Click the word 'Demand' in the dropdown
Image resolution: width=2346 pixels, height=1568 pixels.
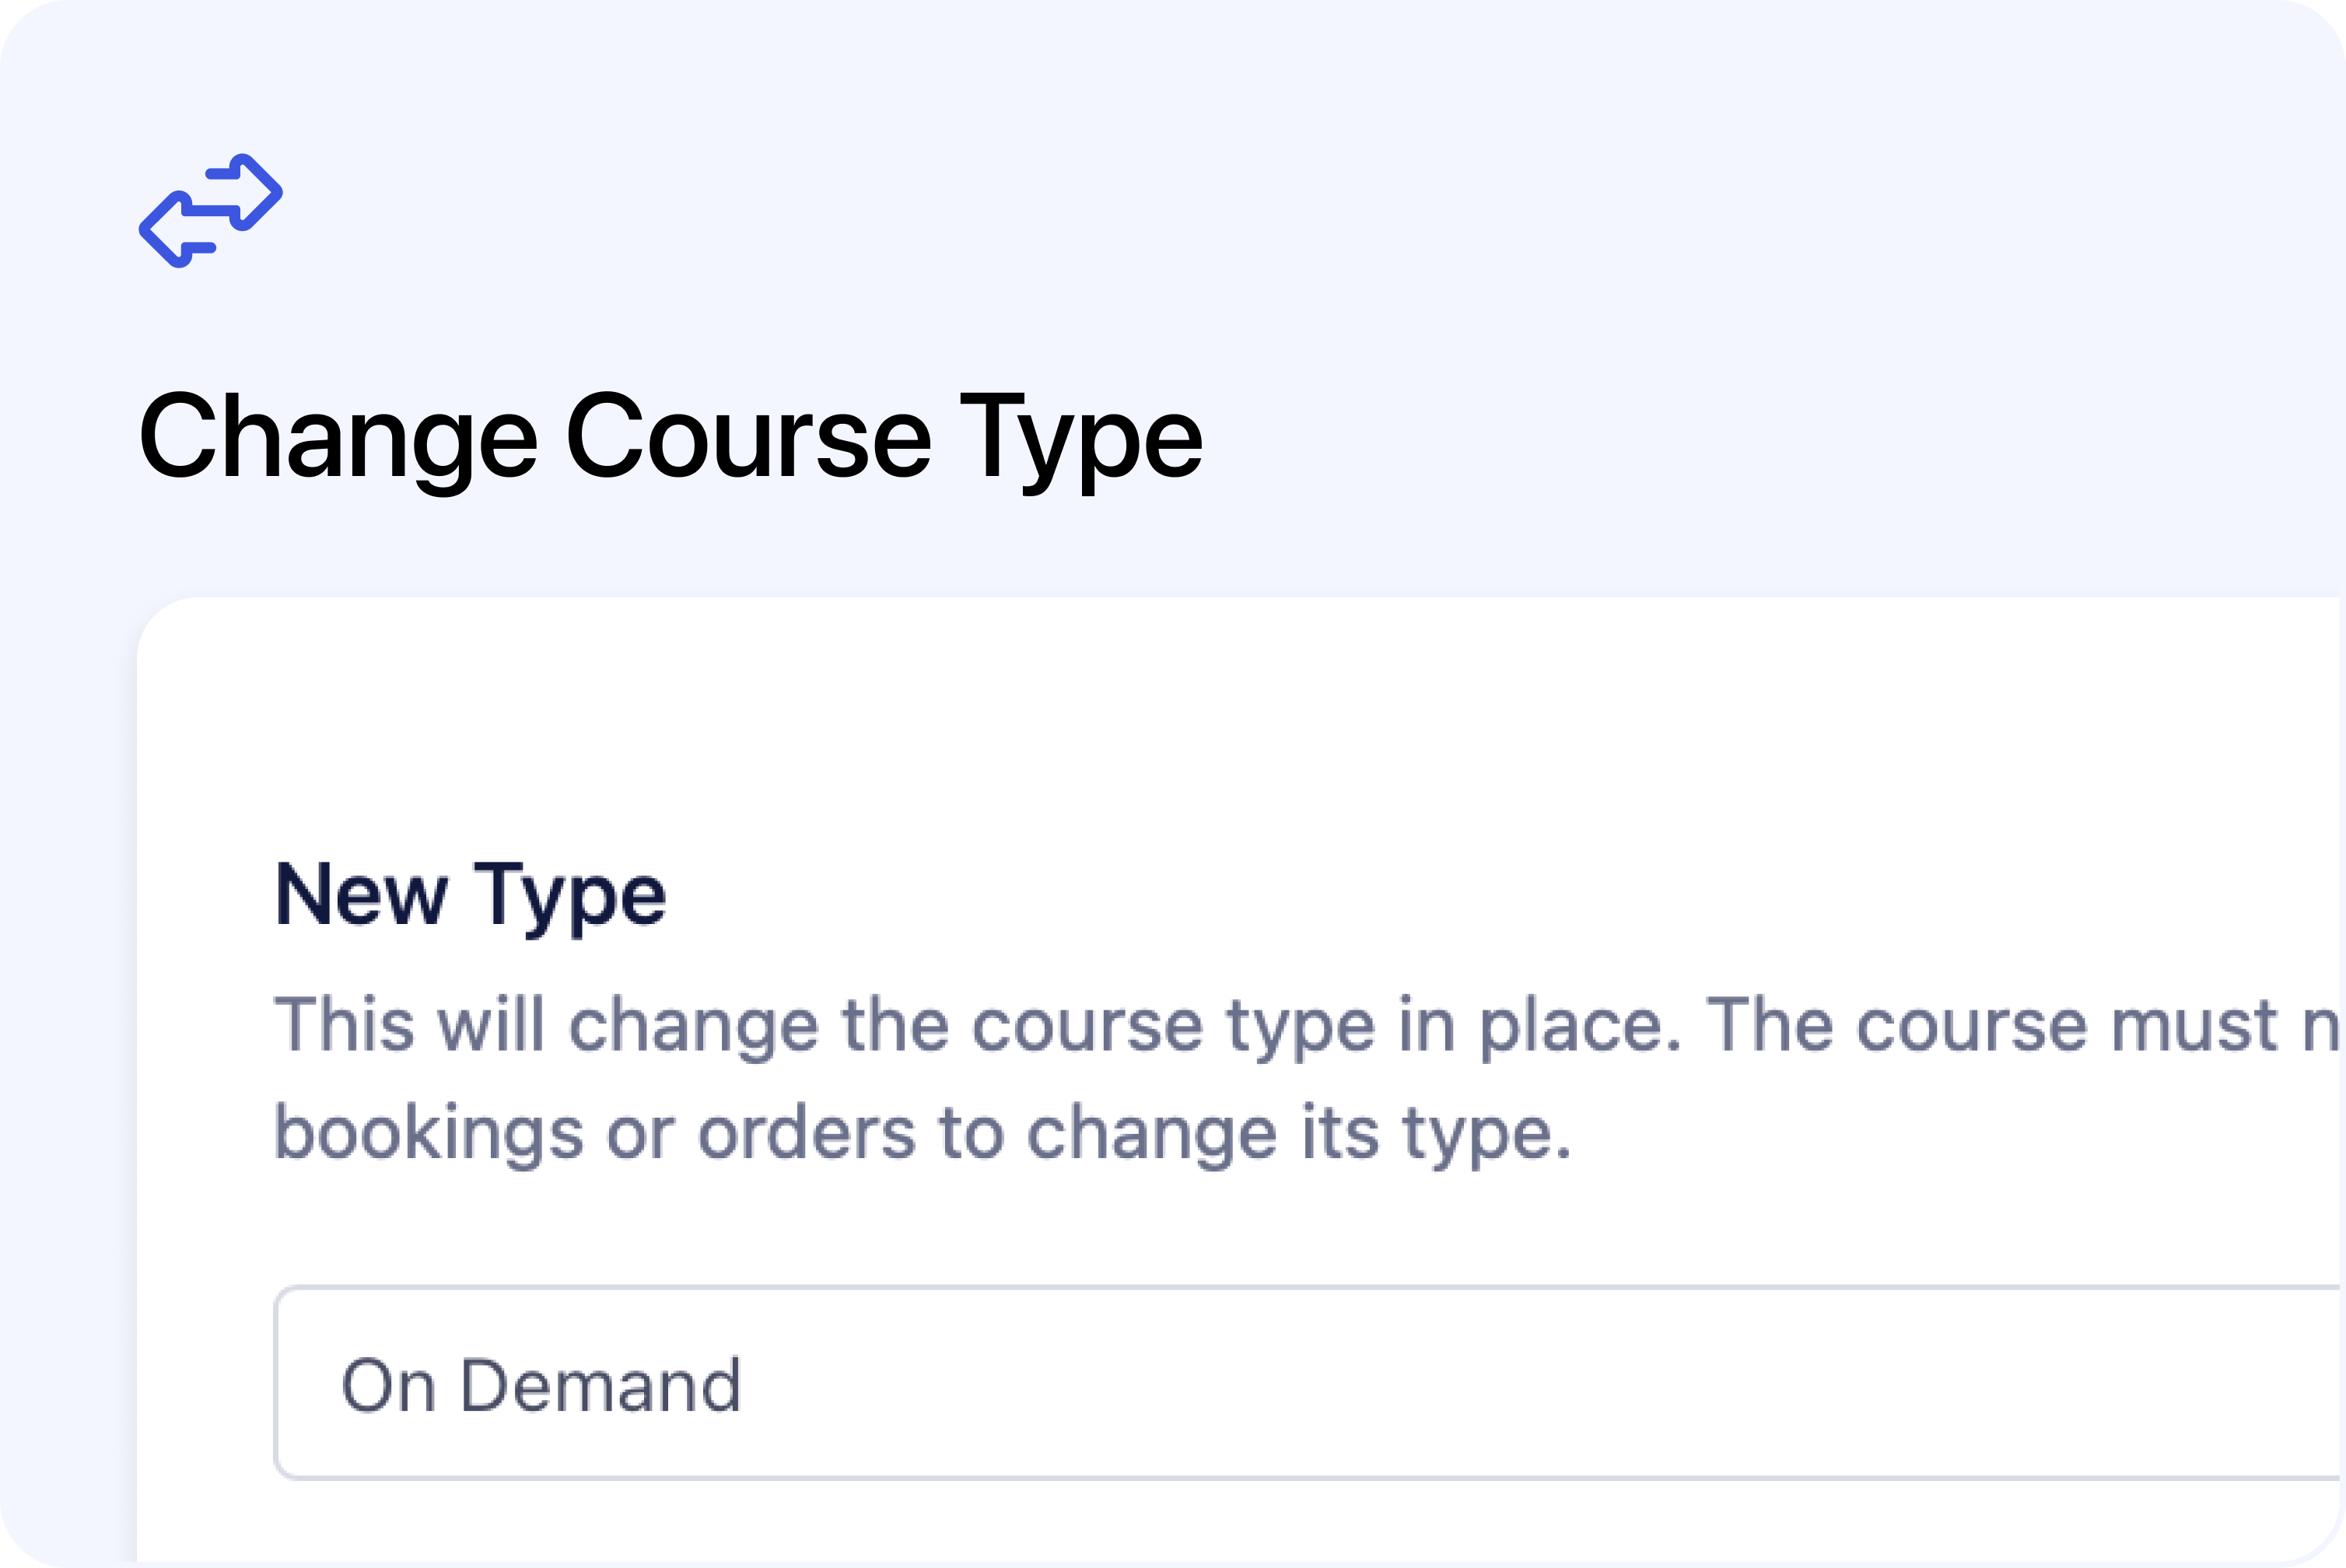pos(601,1385)
